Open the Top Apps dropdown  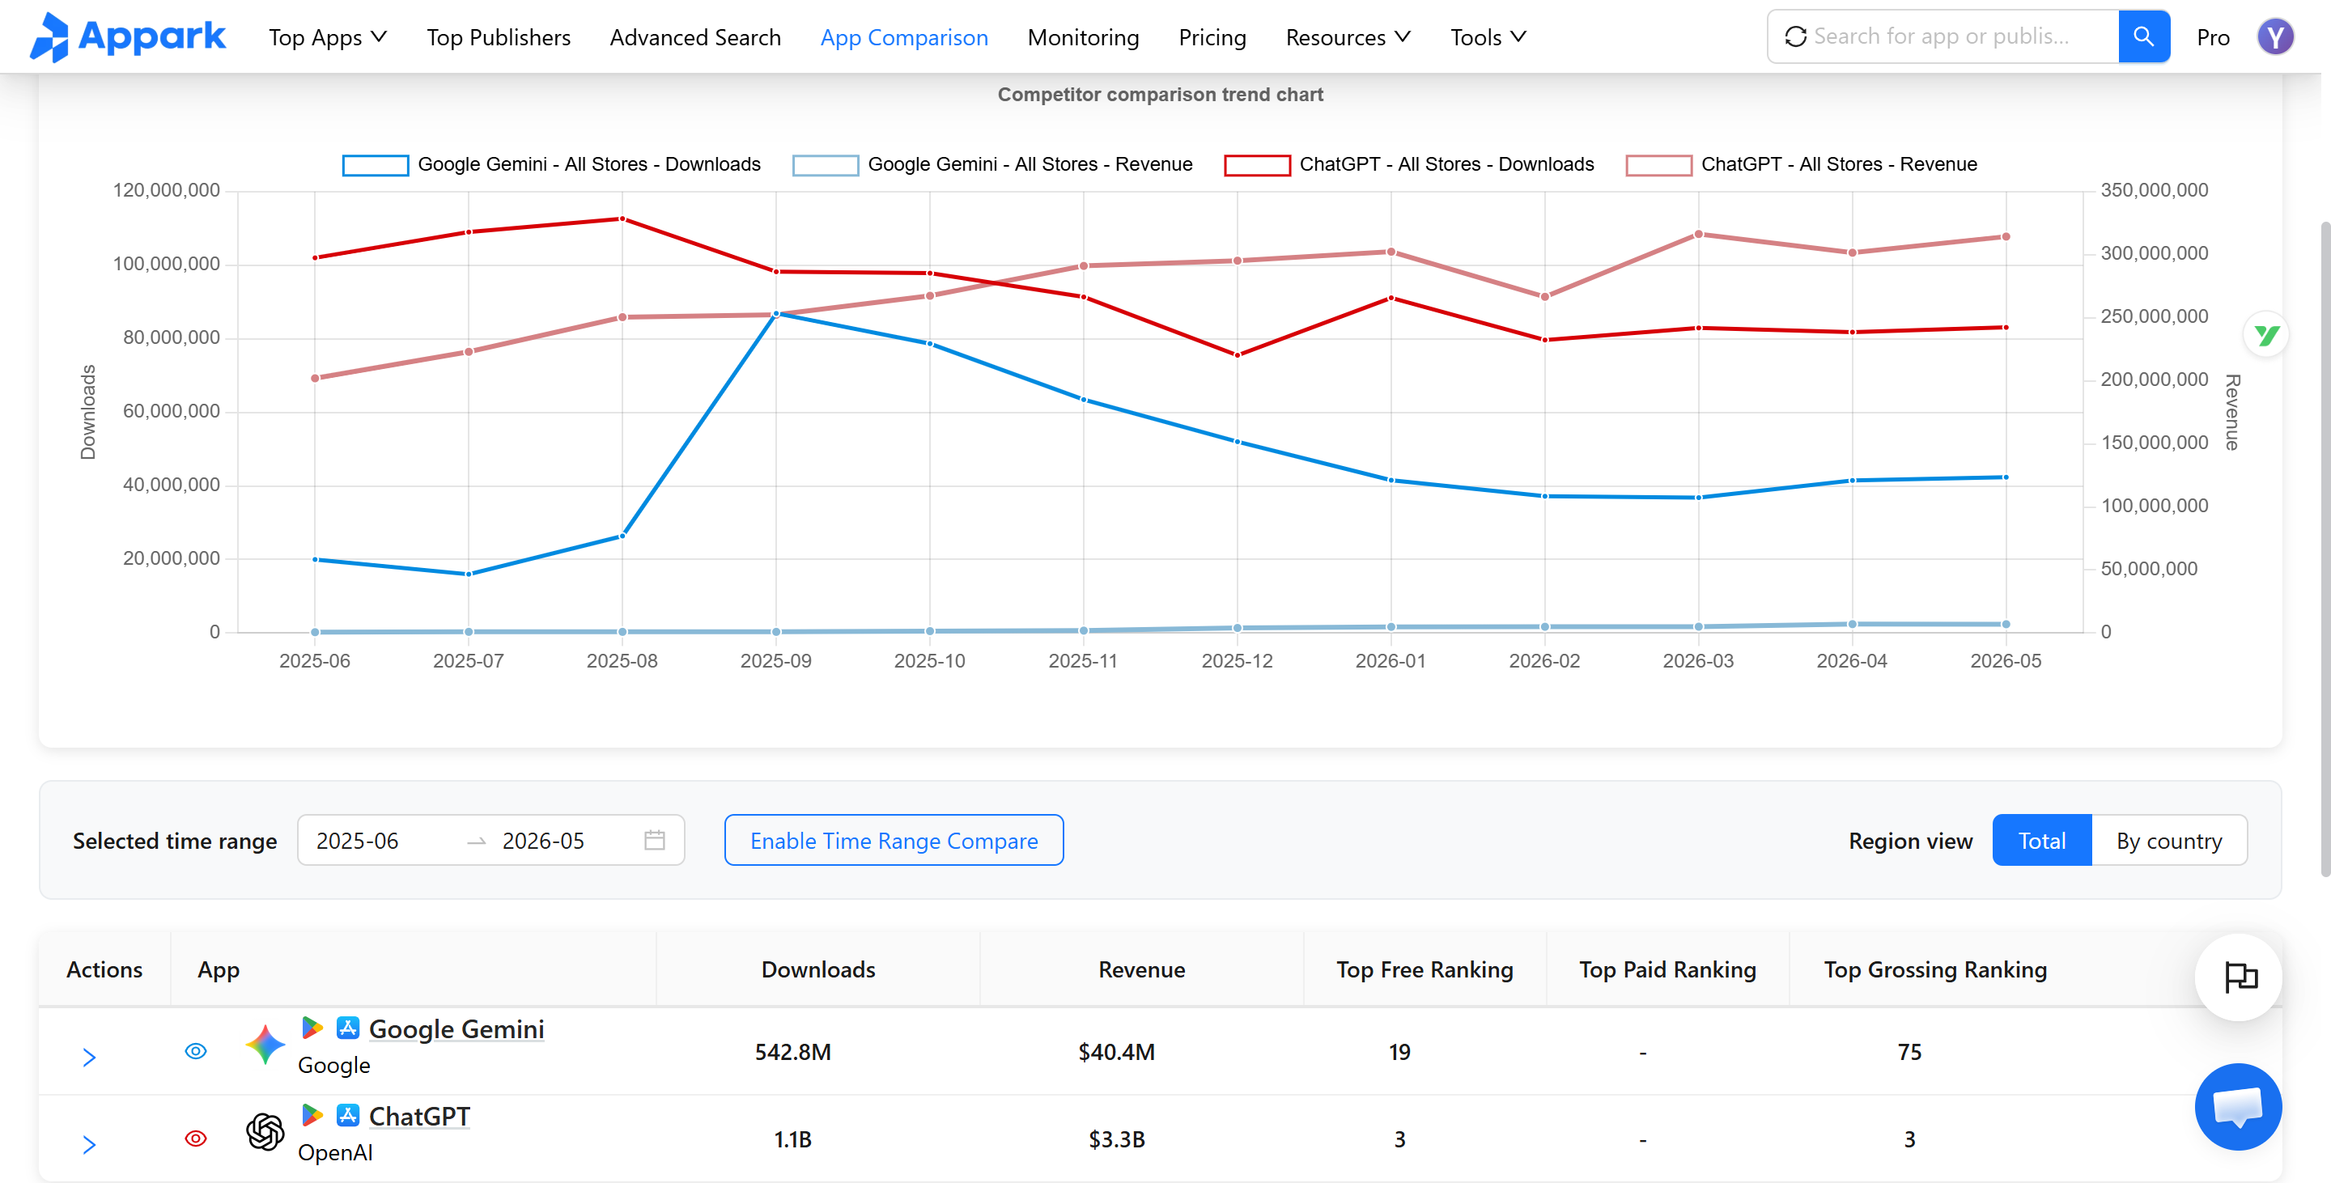point(328,37)
